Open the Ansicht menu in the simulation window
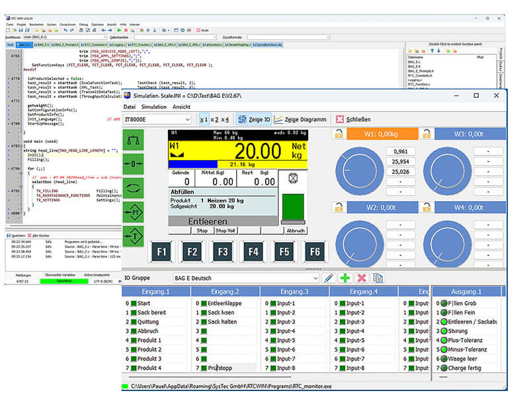This screenshot has height=397, width=529. (181, 107)
